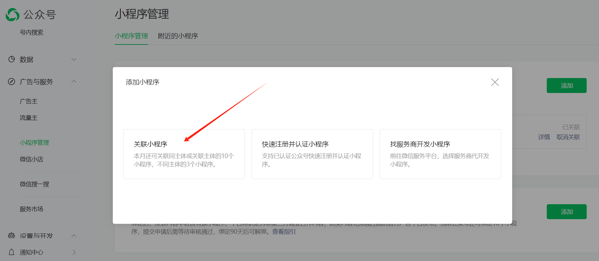599x261 pixels.
Task: Click the 通知中心 bell icon
Action: click(12, 252)
